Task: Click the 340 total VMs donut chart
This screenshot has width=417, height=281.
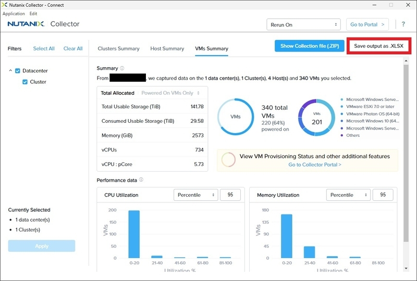Action: pyautogui.click(x=236, y=117)
